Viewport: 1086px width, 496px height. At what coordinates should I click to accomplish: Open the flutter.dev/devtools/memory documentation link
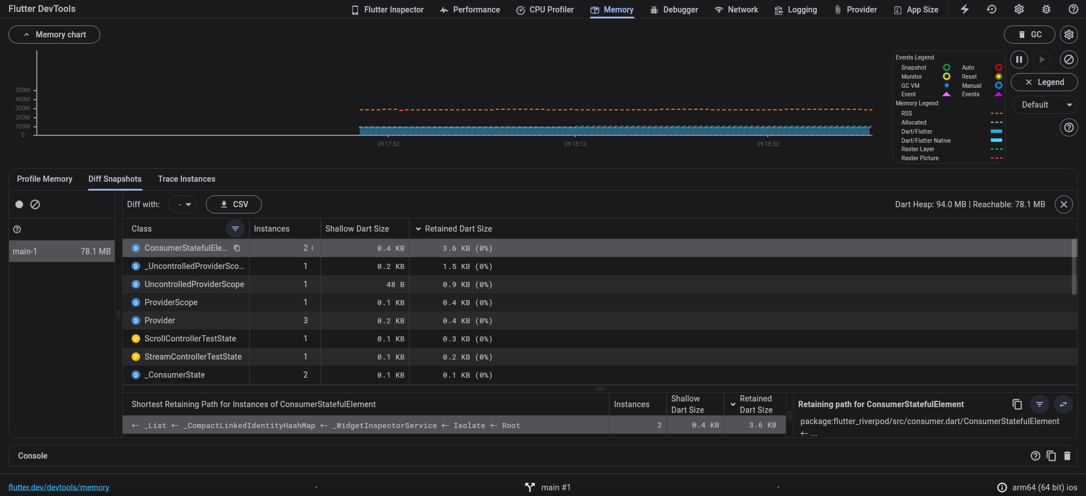59,488
